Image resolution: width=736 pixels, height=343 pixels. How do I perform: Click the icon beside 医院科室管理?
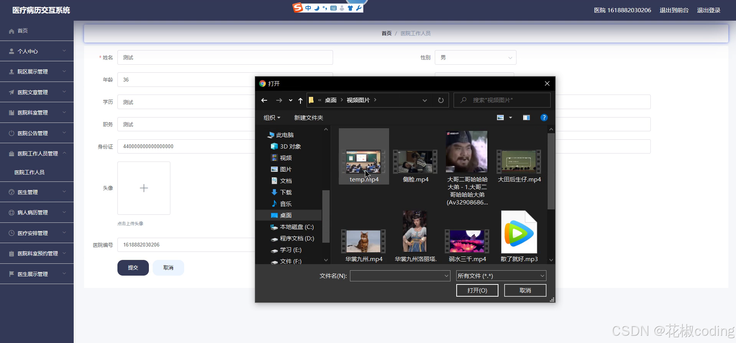click(x=12, y=113)
